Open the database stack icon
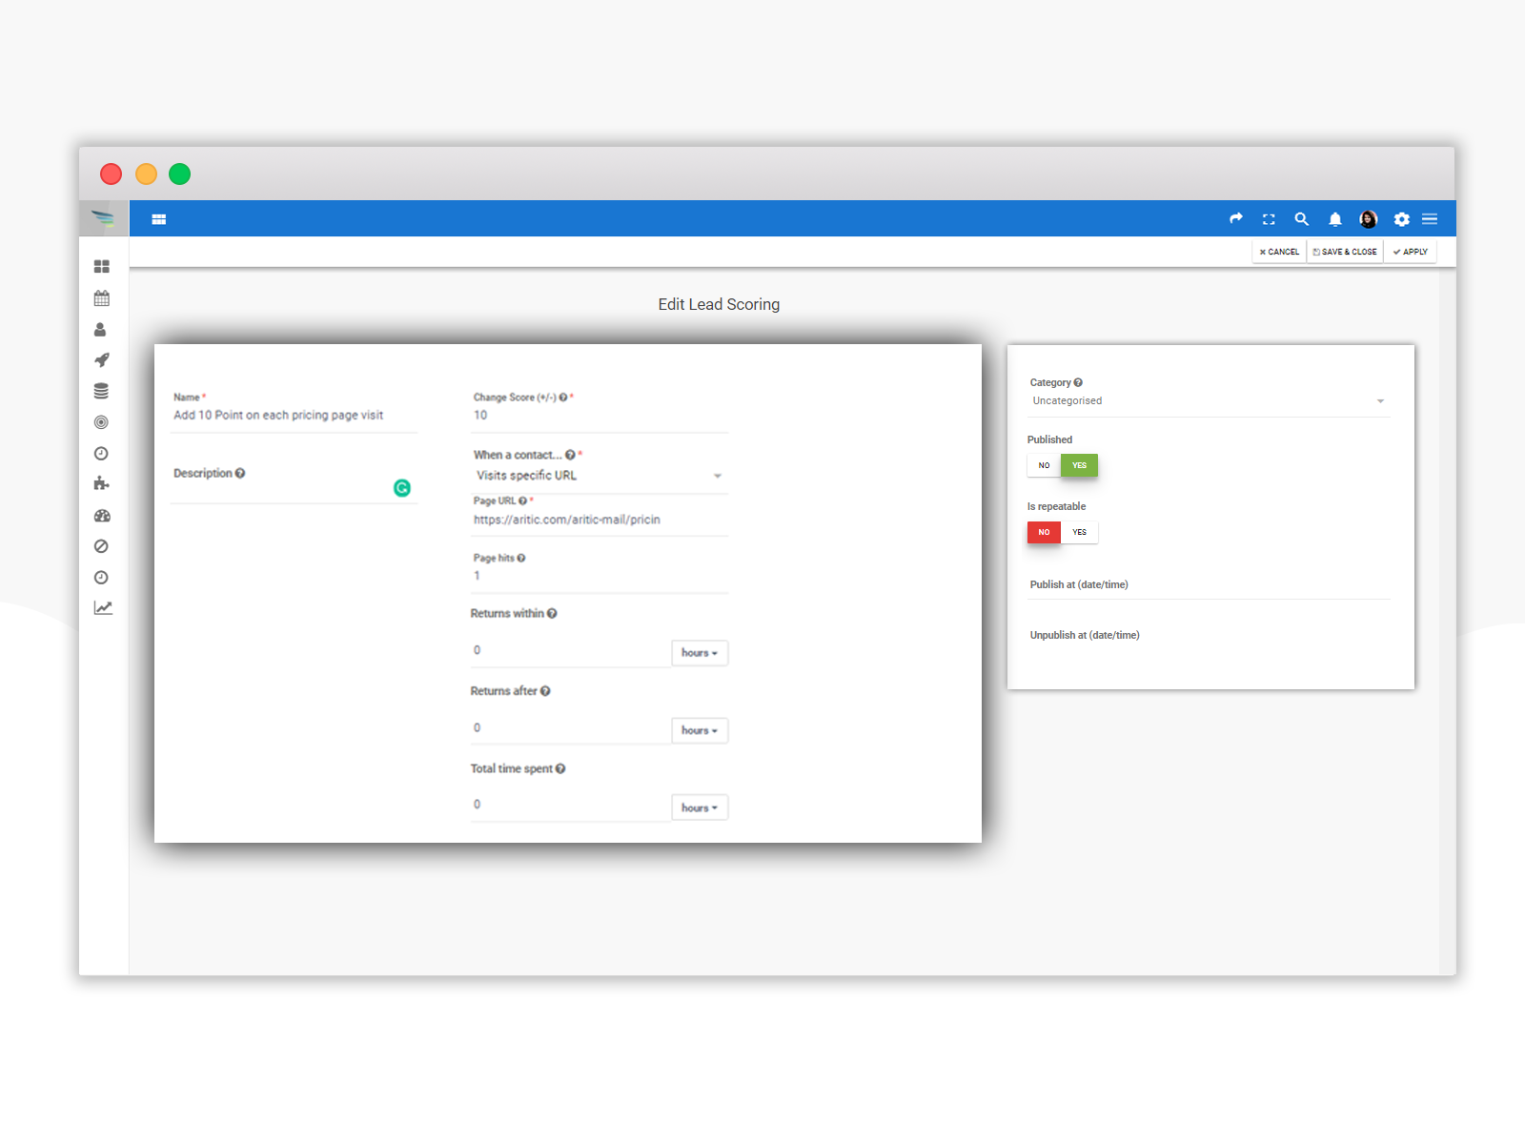 (x=101, y=391)
